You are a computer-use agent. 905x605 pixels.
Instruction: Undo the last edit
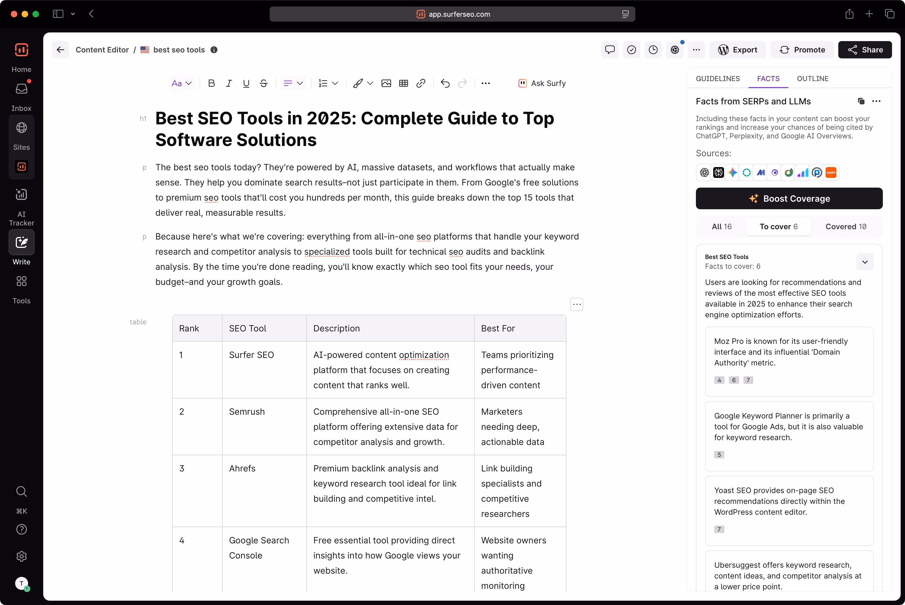tap(445, 83)
